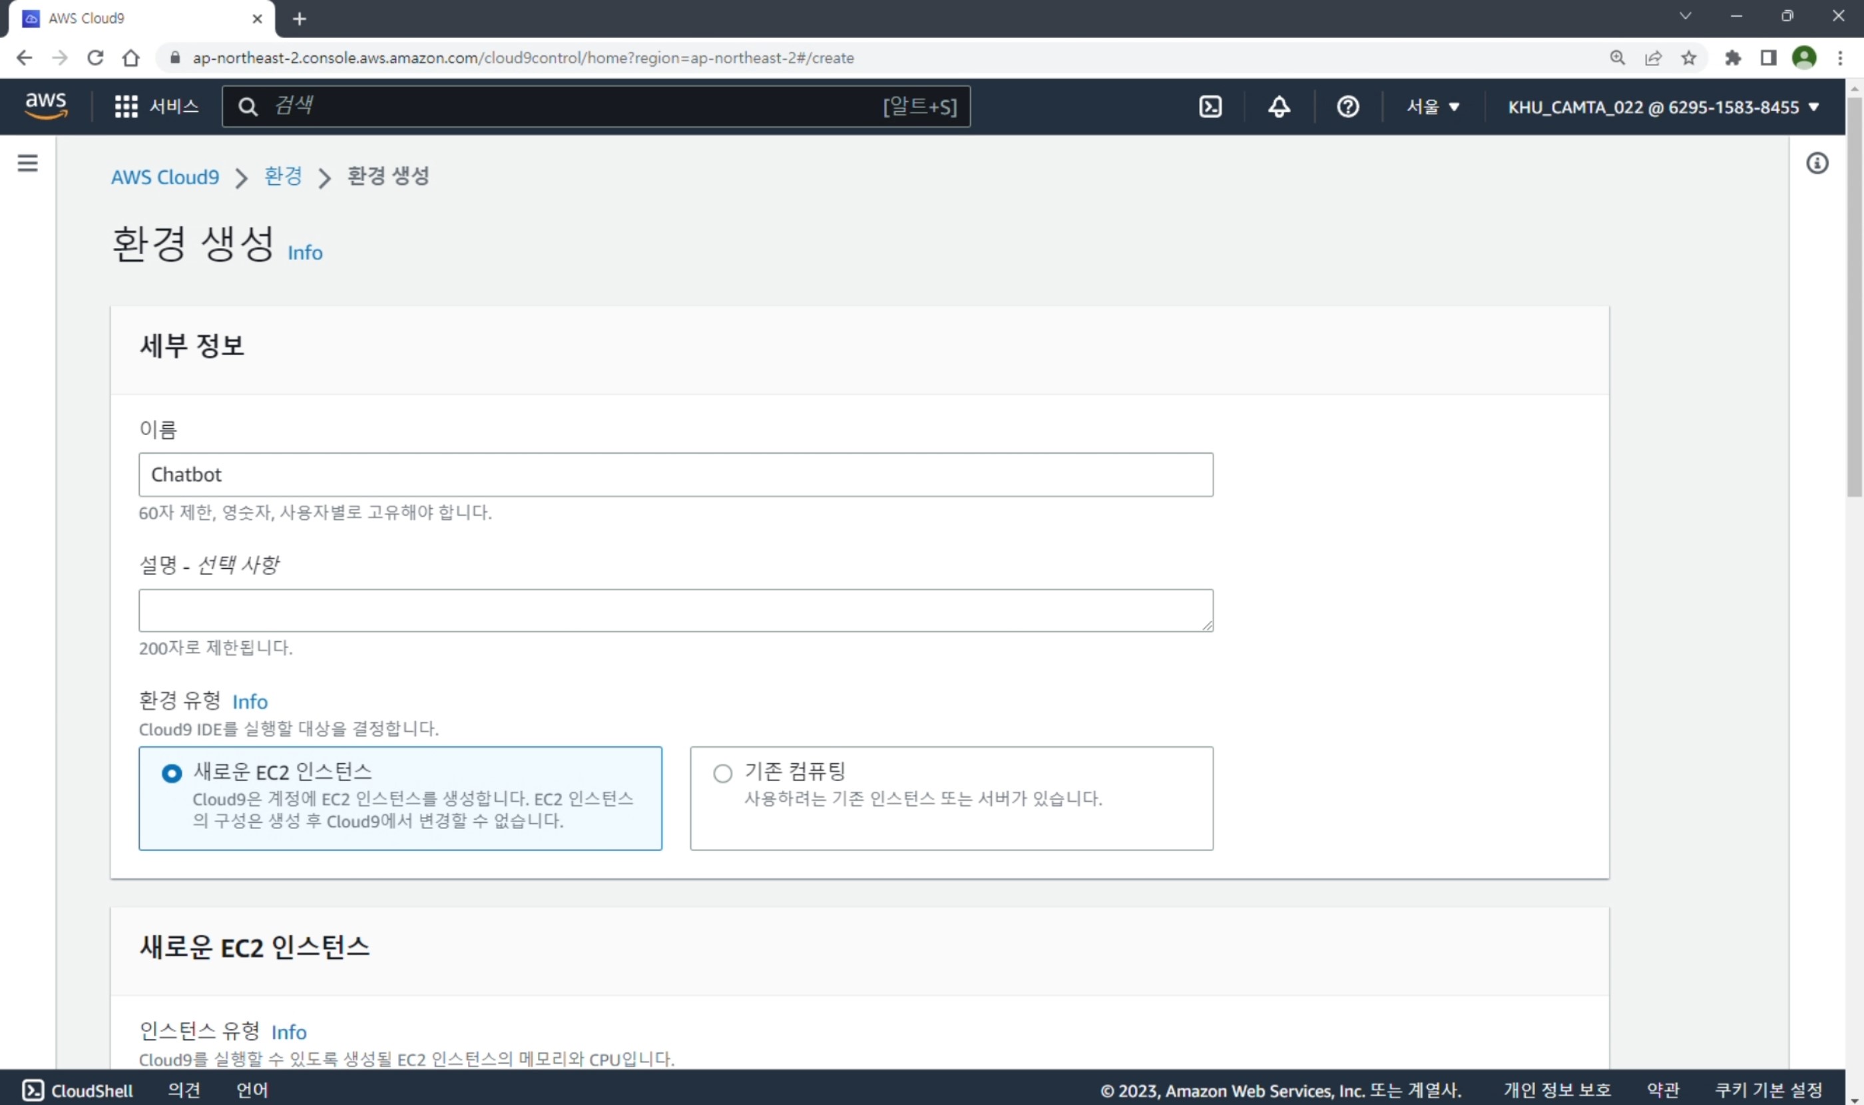Open a new browser tab with plus
Screen dimensions: 1864x1105
300,19
